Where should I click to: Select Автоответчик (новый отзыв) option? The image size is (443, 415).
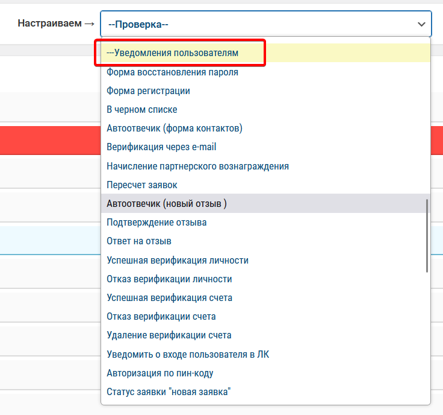tap(166, 204)
